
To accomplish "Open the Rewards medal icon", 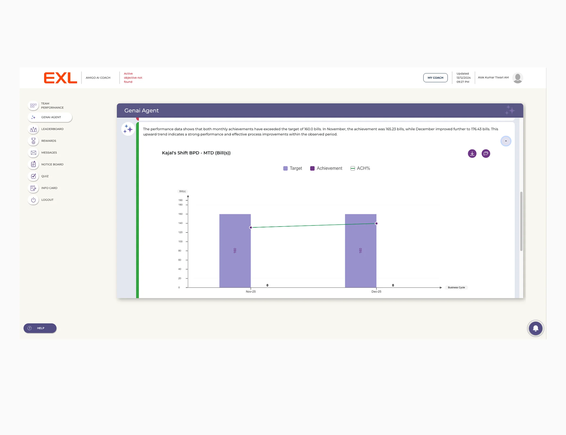I will point(33,141).
